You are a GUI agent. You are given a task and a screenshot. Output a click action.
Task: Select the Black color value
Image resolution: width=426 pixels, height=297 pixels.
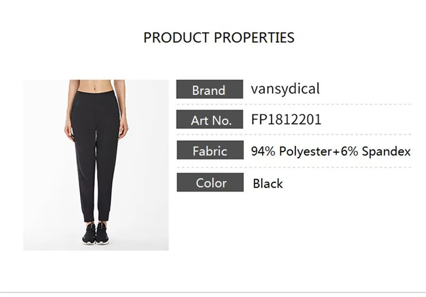pyautogui.click(x=267, y=184)
